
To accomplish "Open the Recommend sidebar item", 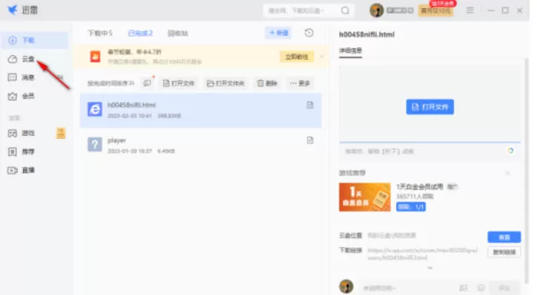I will 21,152.
